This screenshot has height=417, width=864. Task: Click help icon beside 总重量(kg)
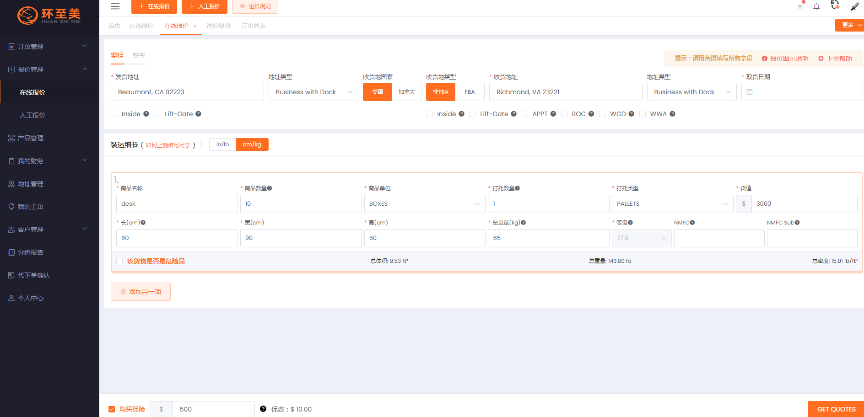(524, 223)
